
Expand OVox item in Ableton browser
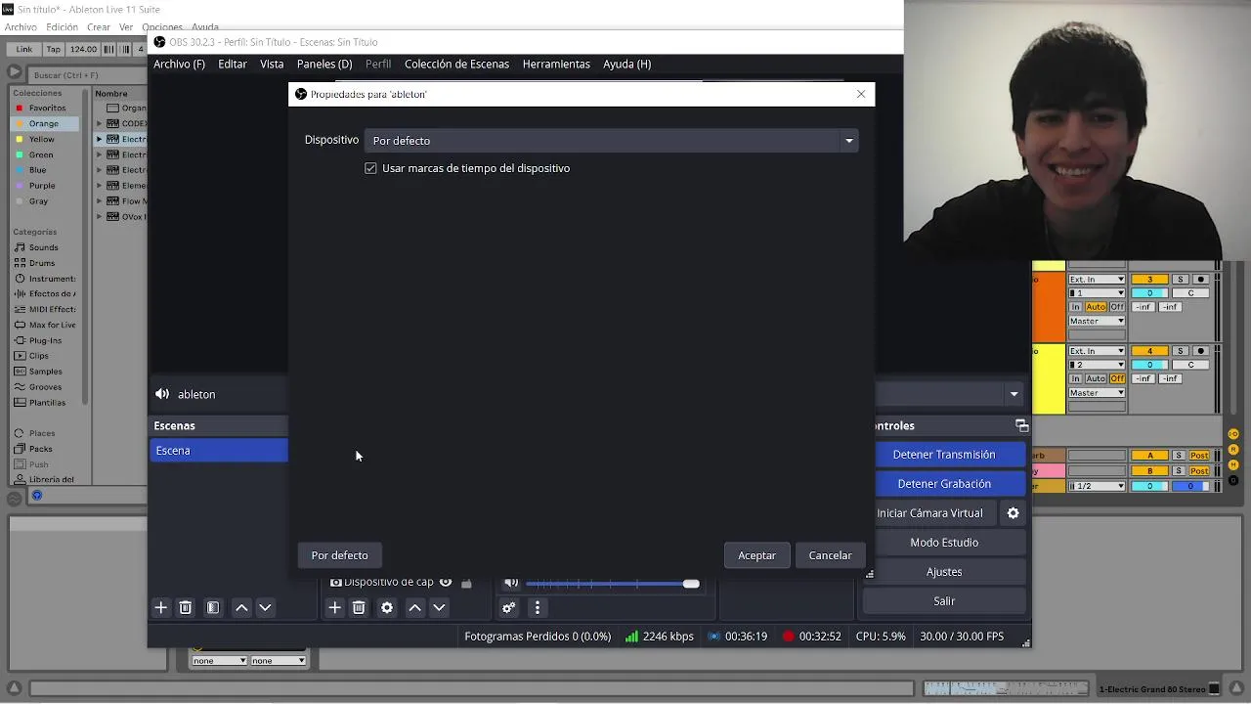click(x=100, y=216)
